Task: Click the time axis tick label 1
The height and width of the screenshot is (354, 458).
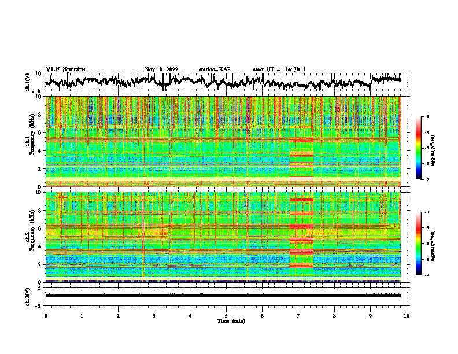Action: tap(82, 316)
